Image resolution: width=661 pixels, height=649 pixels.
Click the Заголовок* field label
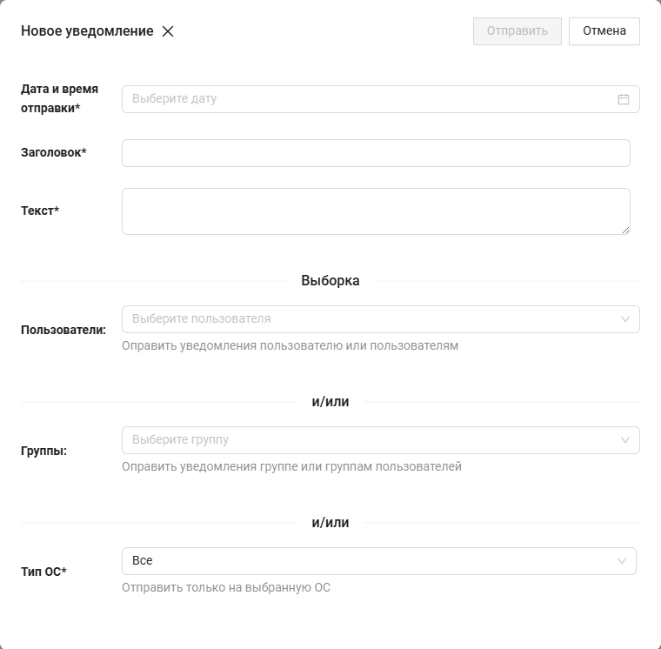point(54,153)
